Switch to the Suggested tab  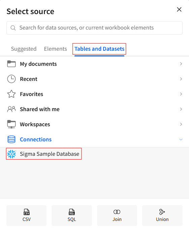pyautogui.click(x=24, y=49)
